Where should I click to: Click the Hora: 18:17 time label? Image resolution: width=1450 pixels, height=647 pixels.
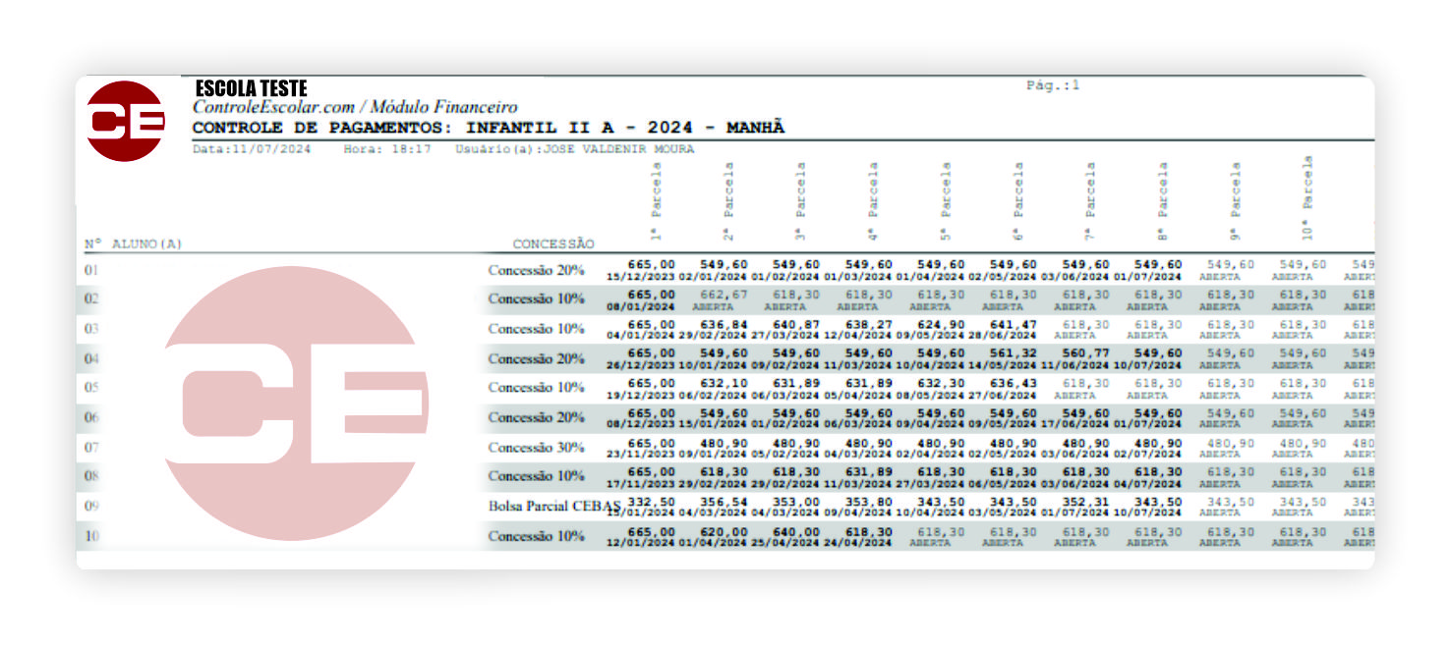[386, 149]
